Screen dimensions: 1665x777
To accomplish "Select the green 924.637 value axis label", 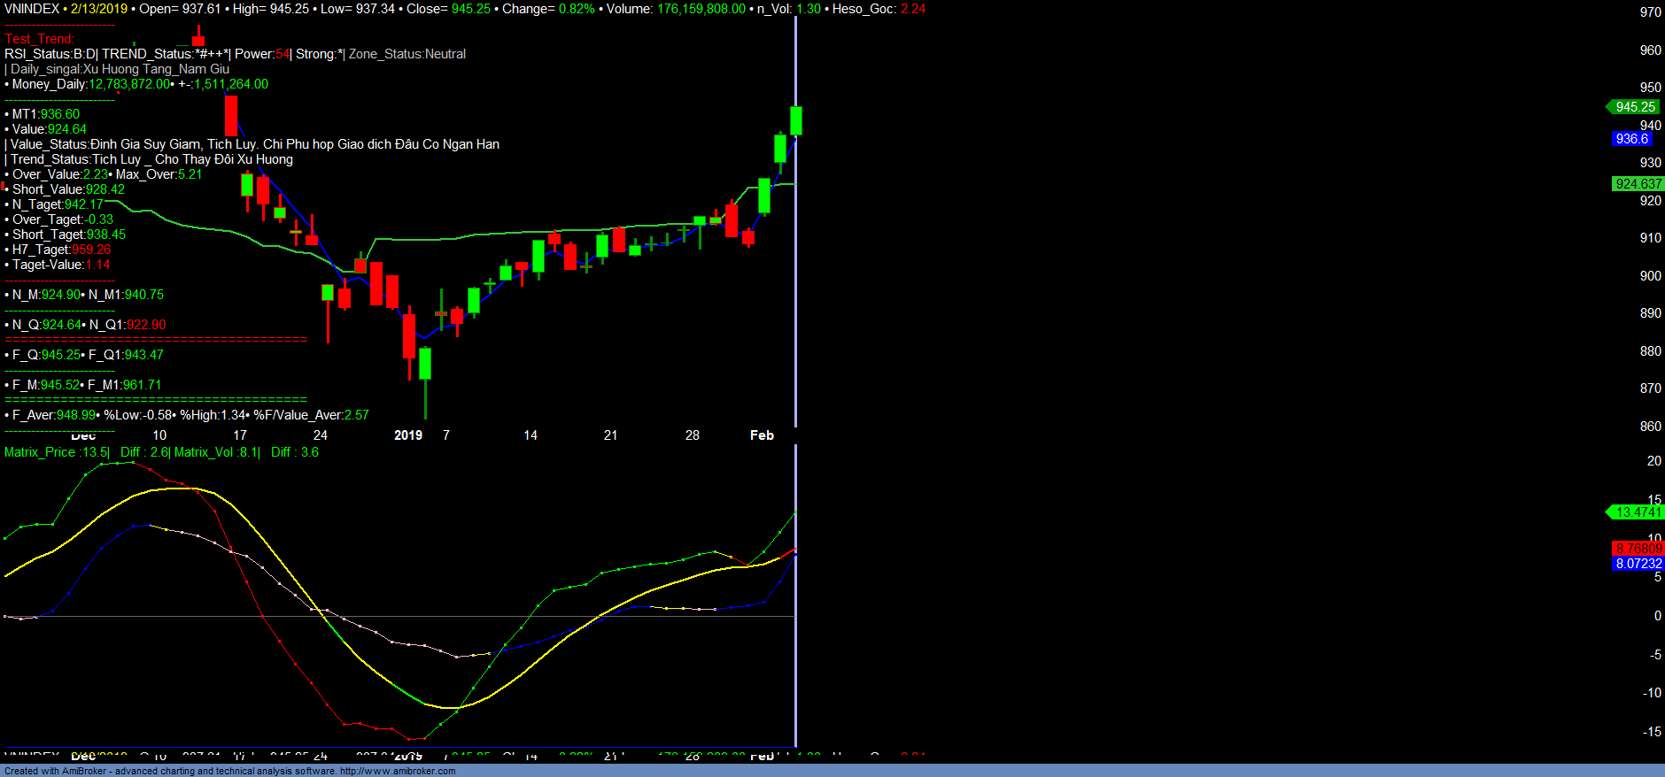I will tap(1638, 184).
